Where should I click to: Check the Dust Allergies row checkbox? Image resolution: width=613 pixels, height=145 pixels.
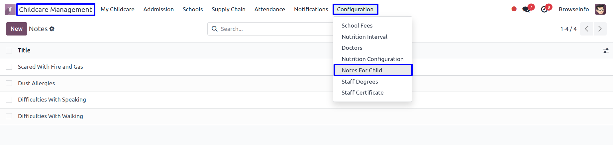9,83
